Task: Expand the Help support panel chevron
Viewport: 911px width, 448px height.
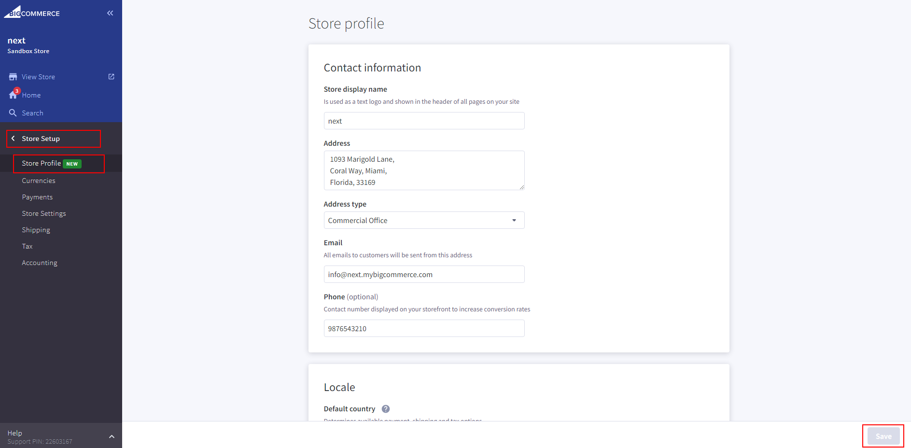Action: 112,436
